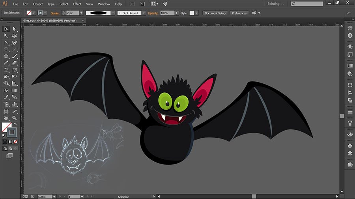Screen dimensions: 355x199
Task: Select the Rotate tool
Action: coord(6,70)
